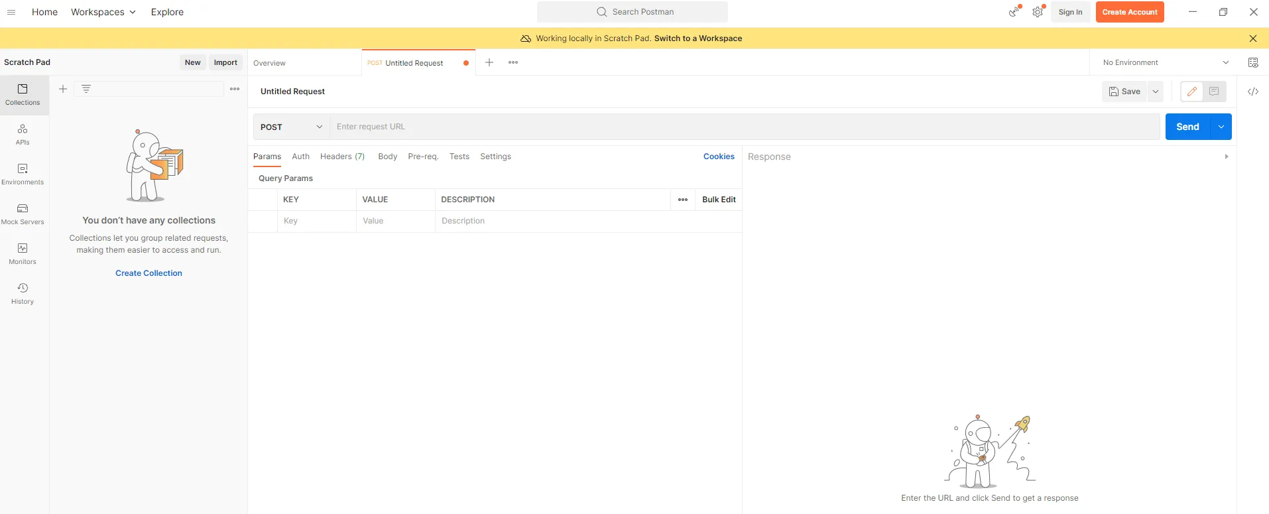
Task: Open the hamburger menu icon
Action: click(x=11, y=12)
